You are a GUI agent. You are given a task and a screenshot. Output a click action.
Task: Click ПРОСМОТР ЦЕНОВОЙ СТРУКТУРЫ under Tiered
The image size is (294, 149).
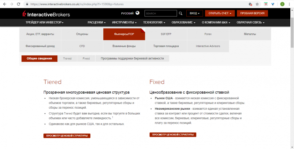pyautogui.click(x=67, y=136)
